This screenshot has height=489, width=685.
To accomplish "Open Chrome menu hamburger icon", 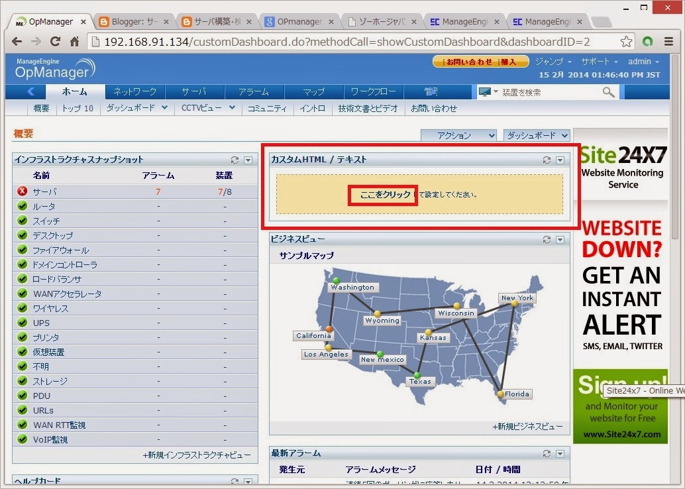I will click(x=668, y=42).
